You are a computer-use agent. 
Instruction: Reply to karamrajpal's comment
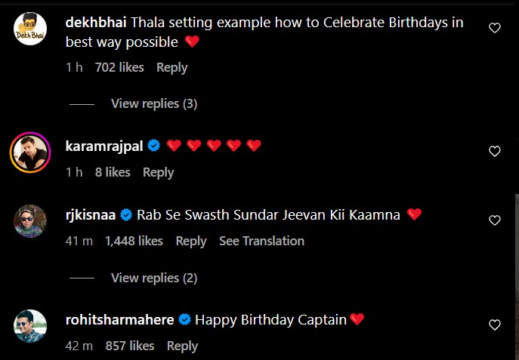[158, 172]
